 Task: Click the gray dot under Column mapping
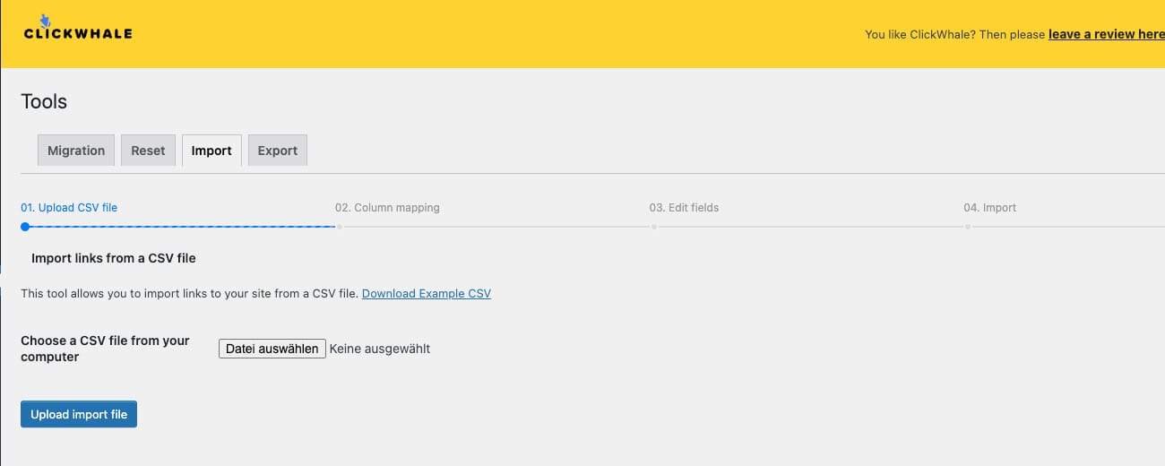pyautogui.click(x=340, y=227)
